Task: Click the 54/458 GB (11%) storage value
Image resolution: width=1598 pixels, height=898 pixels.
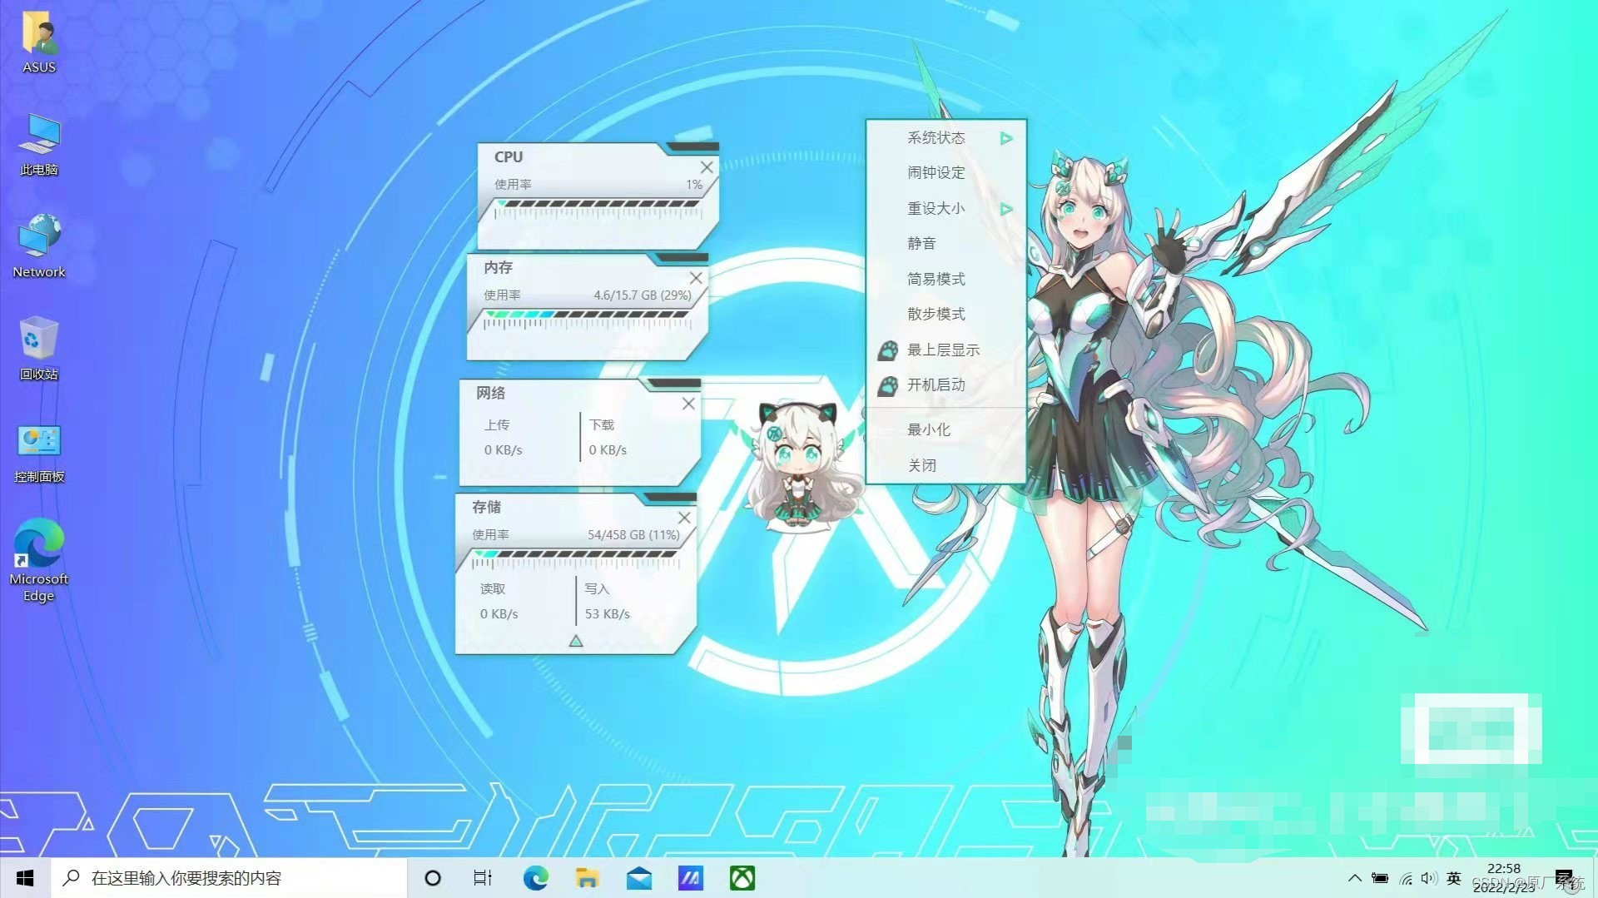Action: pyautogui.click(x=633, y=535)
